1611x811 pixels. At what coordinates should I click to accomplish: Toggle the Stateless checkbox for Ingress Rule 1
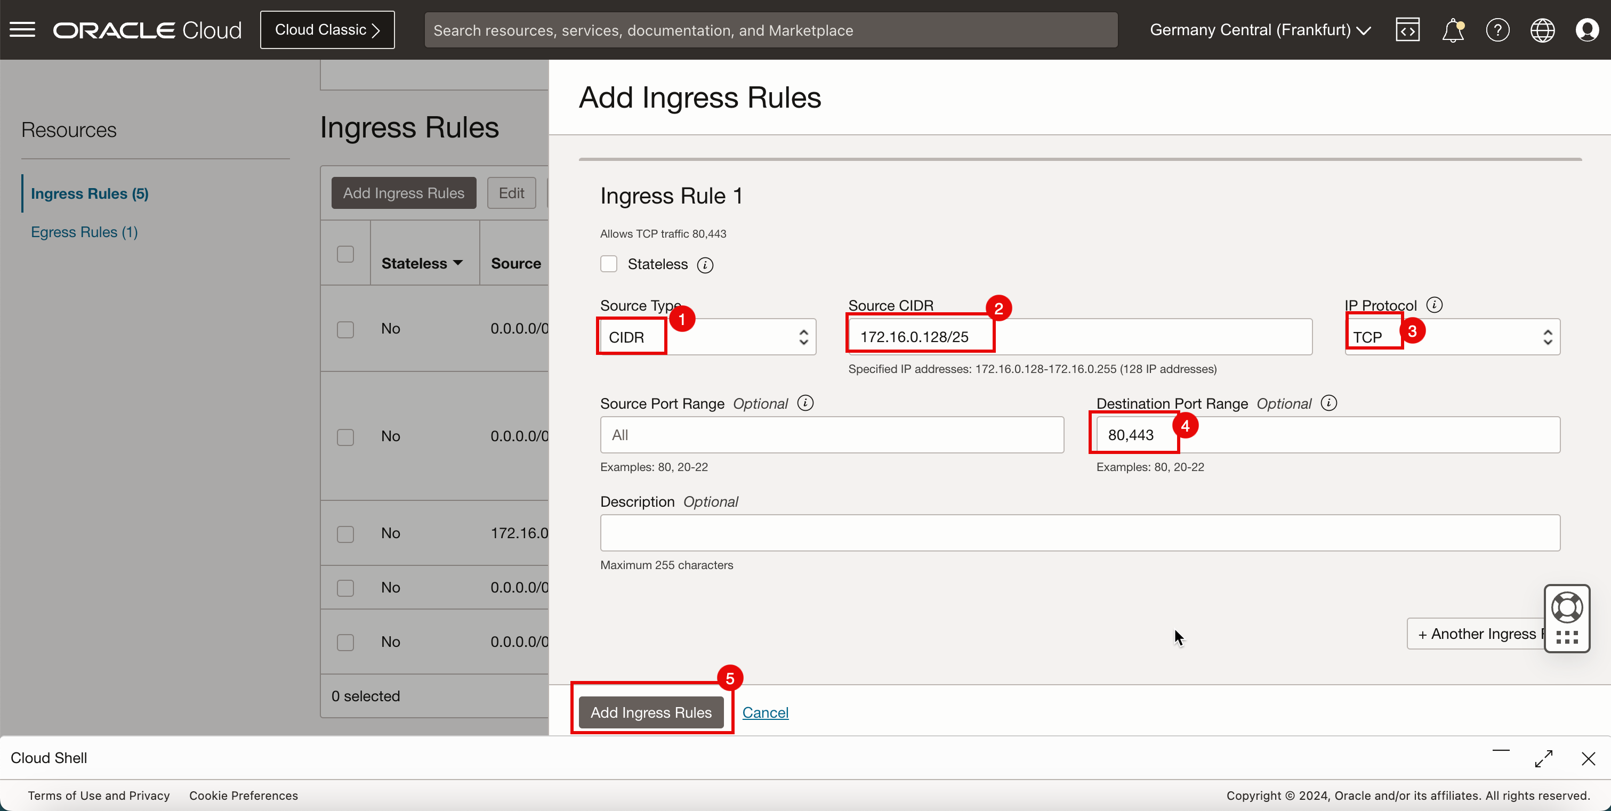tap(609, 264)
